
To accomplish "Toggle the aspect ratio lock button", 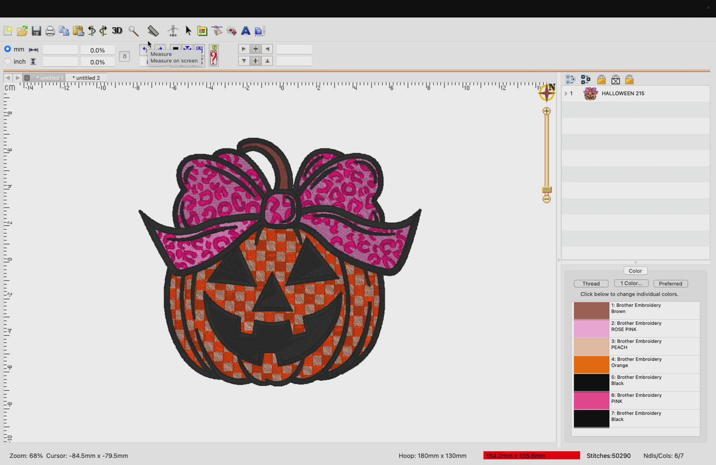I will tap(124, 56).
